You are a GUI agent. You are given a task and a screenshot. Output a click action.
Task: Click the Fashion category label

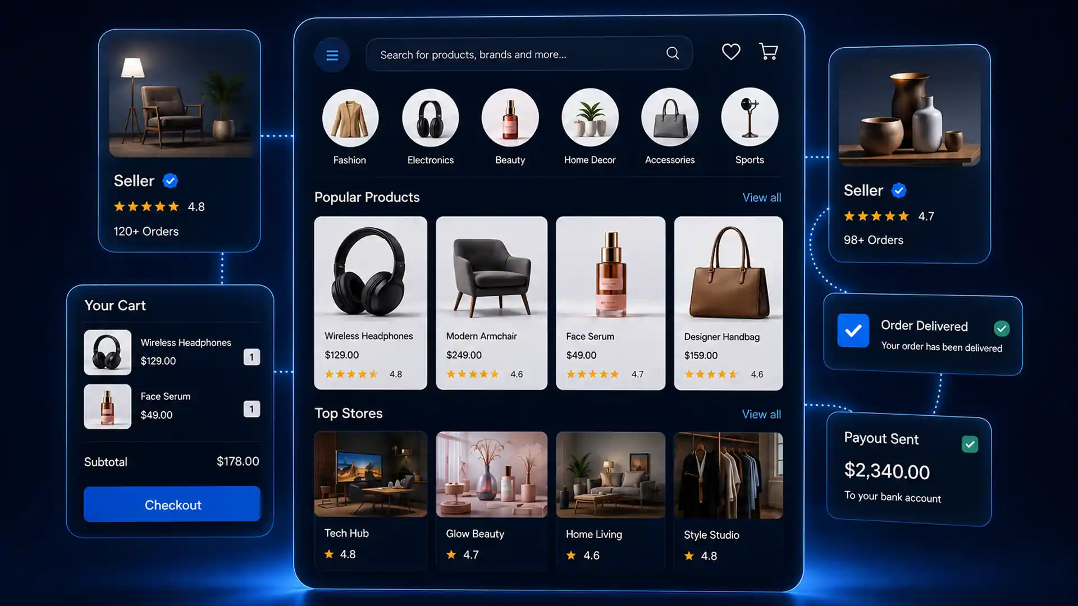point(349,160)
